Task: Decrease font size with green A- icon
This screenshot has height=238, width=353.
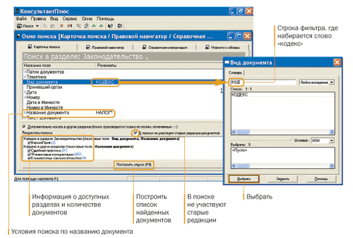Action: 101,26
